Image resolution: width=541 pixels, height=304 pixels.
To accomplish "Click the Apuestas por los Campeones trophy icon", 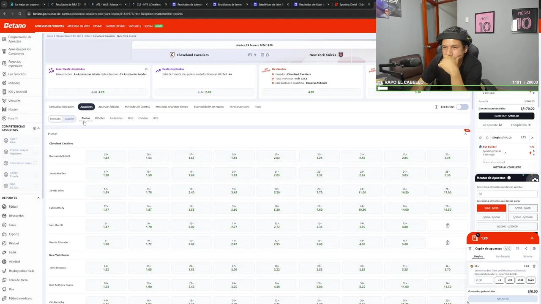I will [4, 51].
